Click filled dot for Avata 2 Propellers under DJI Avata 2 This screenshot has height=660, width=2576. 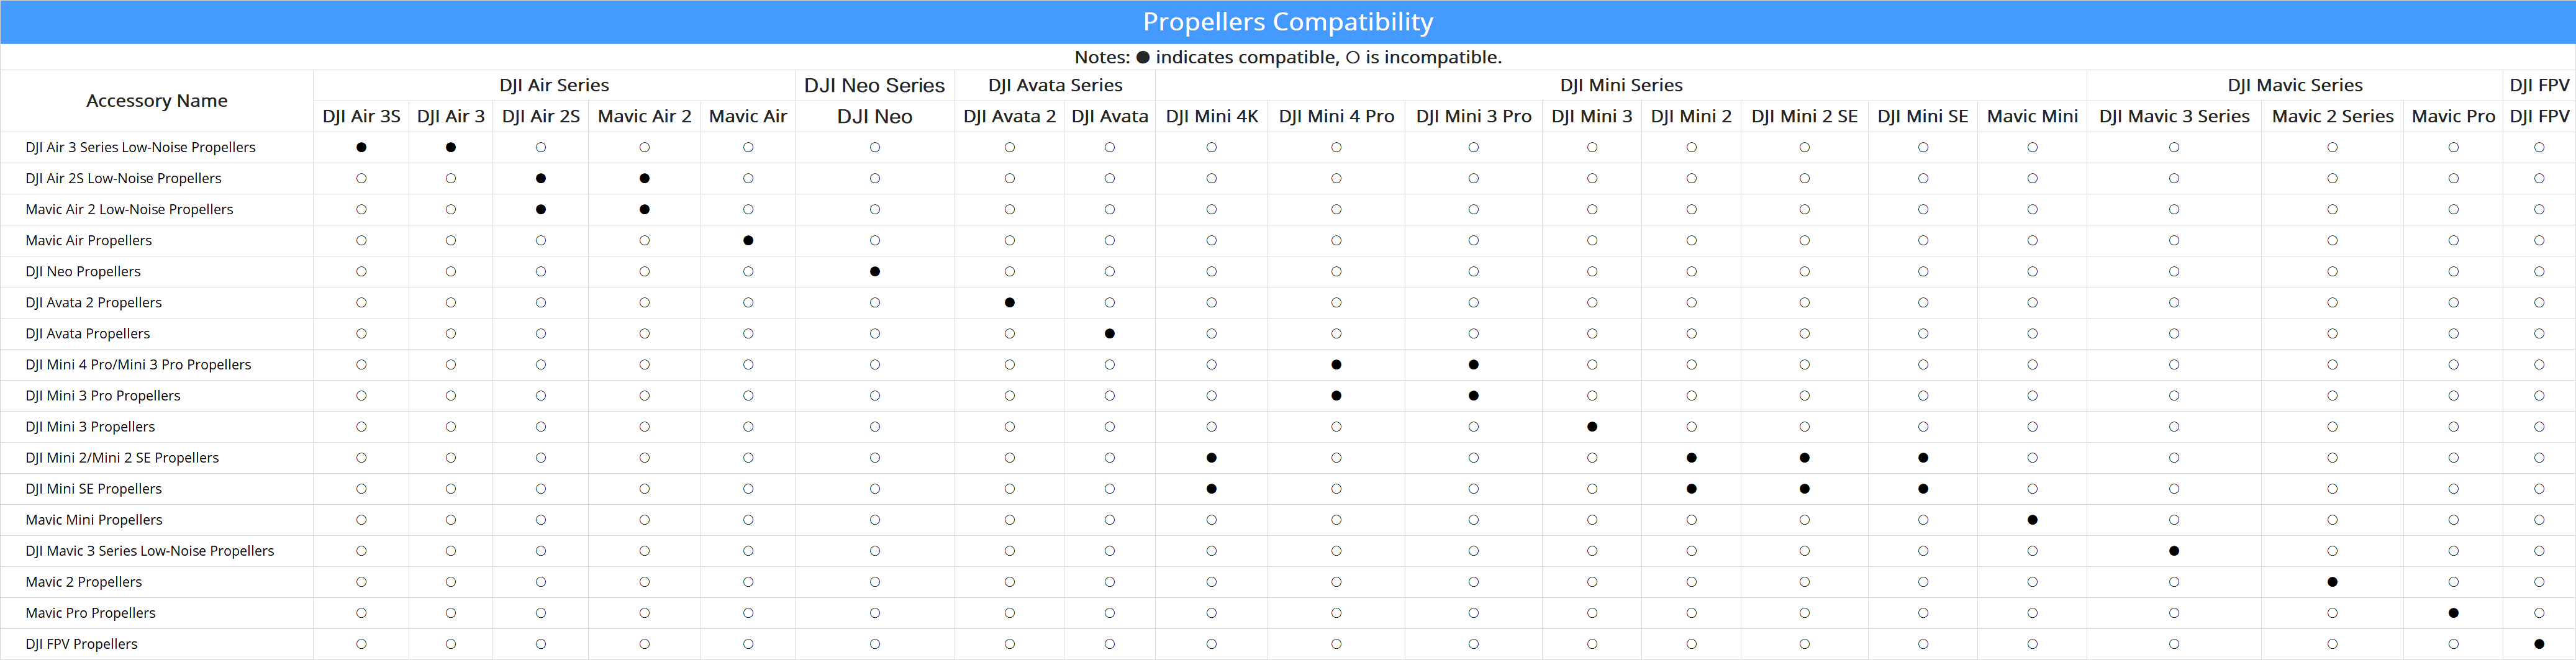tap(1010, 302)
